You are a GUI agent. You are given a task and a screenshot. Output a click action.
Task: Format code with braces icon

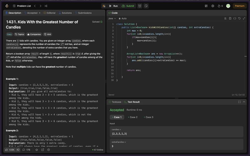tap(235, 18)
